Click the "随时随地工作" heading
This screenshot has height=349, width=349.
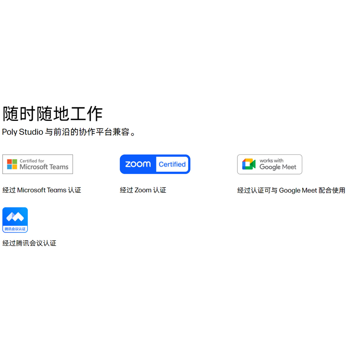[52, 114]
